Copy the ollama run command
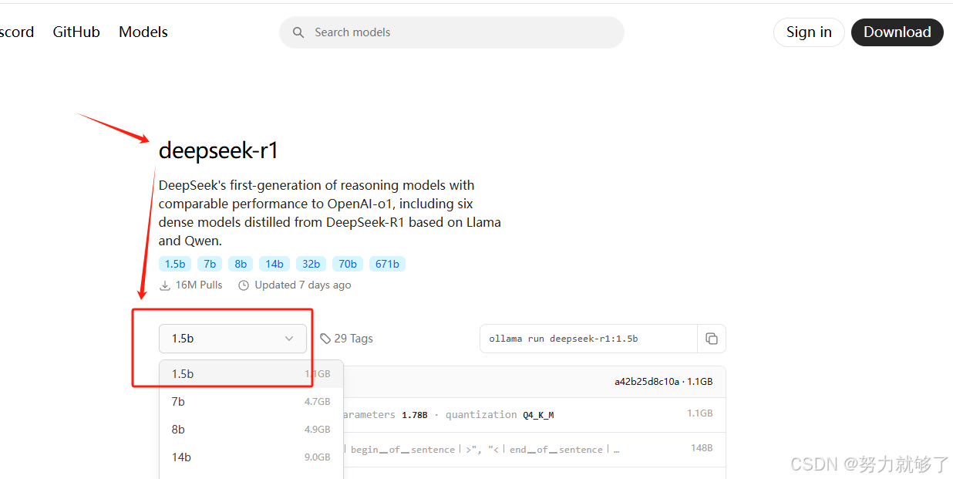The height and width of the screenshot is (479, 953). (712, 339)
